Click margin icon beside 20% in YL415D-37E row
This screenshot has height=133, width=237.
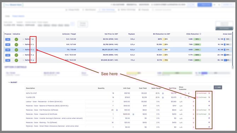[x=163, y=98]
